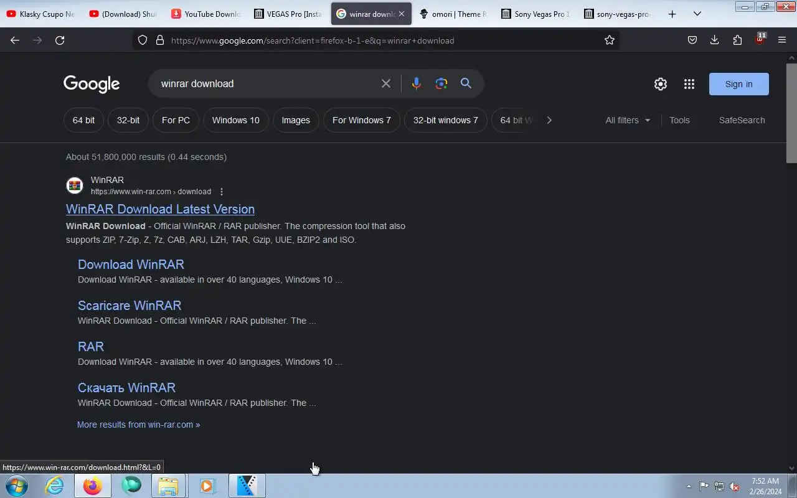This screenshot has height=498, width=797.
Task: Open the Скачать WinRAR sitelink
Action: point(126,388)
